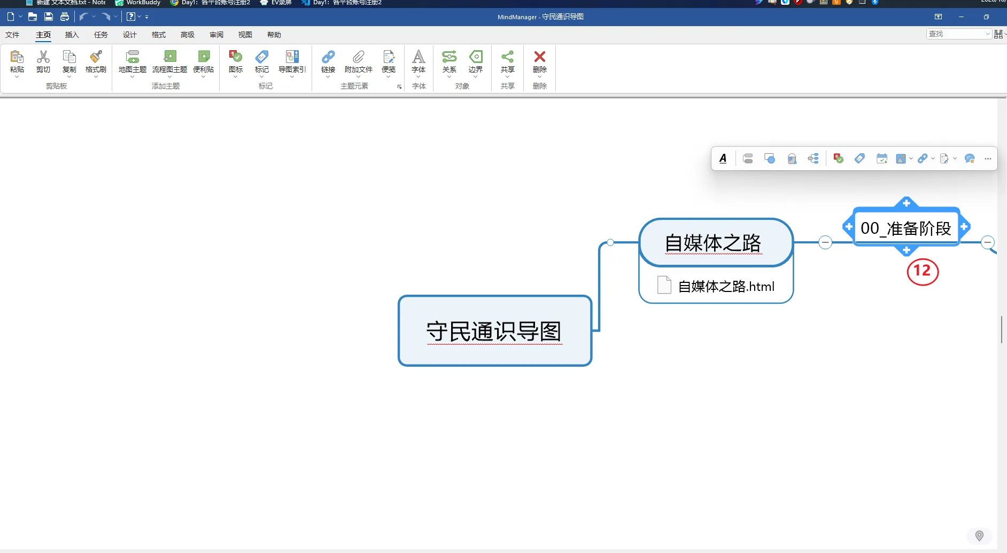Image resolution: width=1007 pixels, height=553 pixels.
Task: Add a Relationship (关系) arrow icon
Action: [x=450, y=57]
